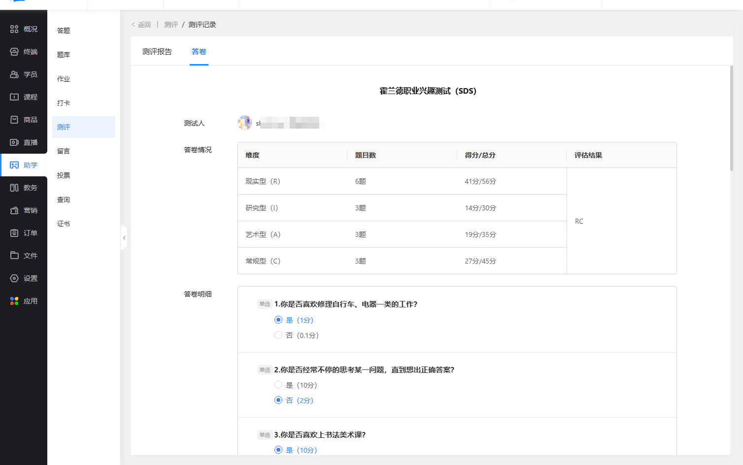Select the 课程 course icon
Screen dimensions: 743x465
pyautogui.click(x=14, y=97)
